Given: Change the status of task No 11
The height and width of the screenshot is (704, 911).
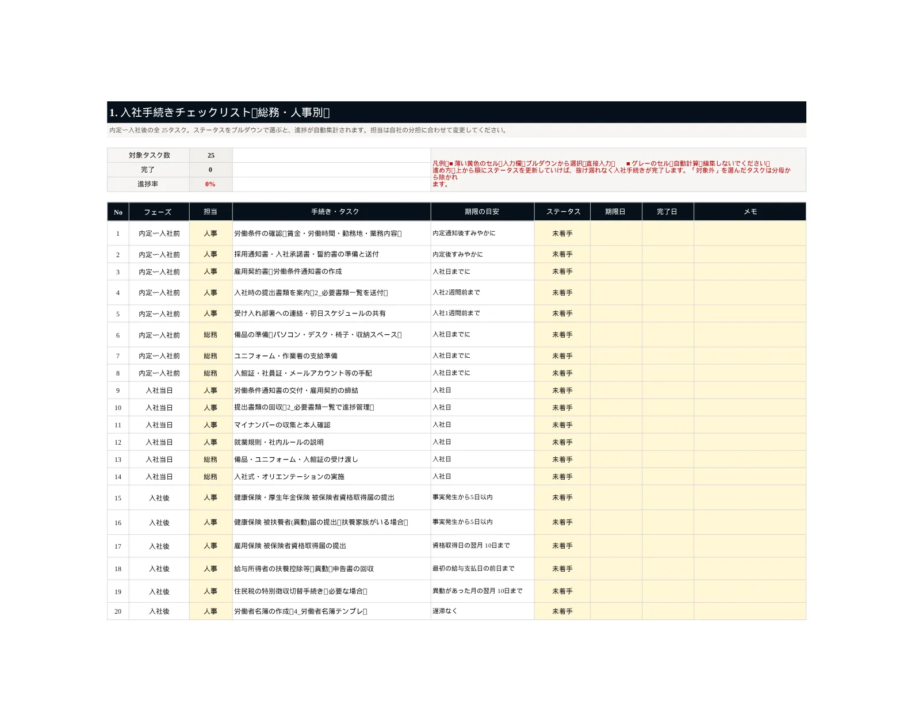Looking at the screenshot, I should click(562, 425).
